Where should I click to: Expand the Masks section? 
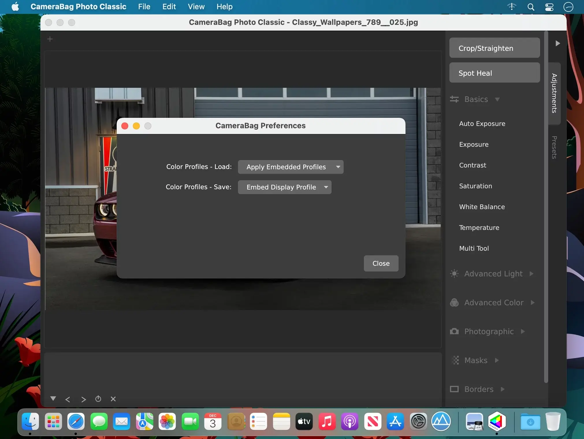[x=475, y=360]
